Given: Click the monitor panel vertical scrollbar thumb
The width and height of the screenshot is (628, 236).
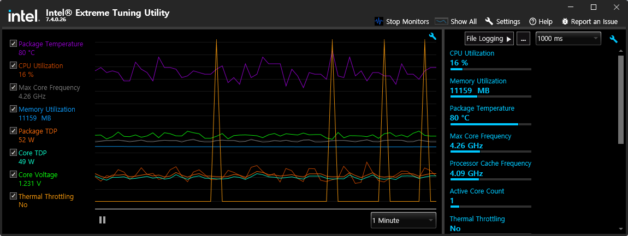Looking at the screenshot, I should (x=621, y=100).
